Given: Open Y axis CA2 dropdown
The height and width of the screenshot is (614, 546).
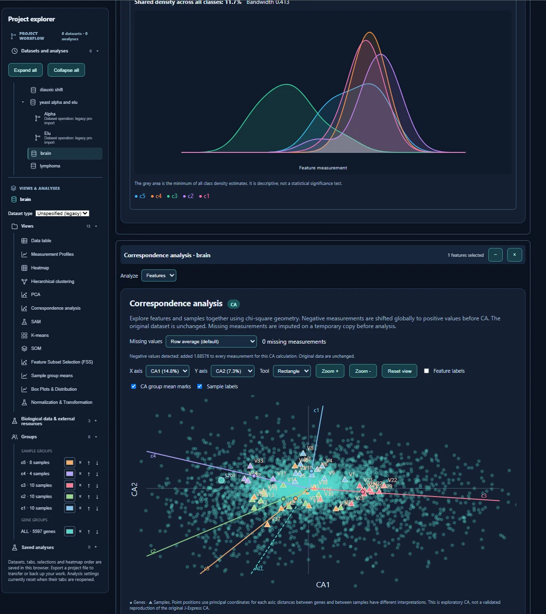Looking at the screenshot, I should point(233,371).
